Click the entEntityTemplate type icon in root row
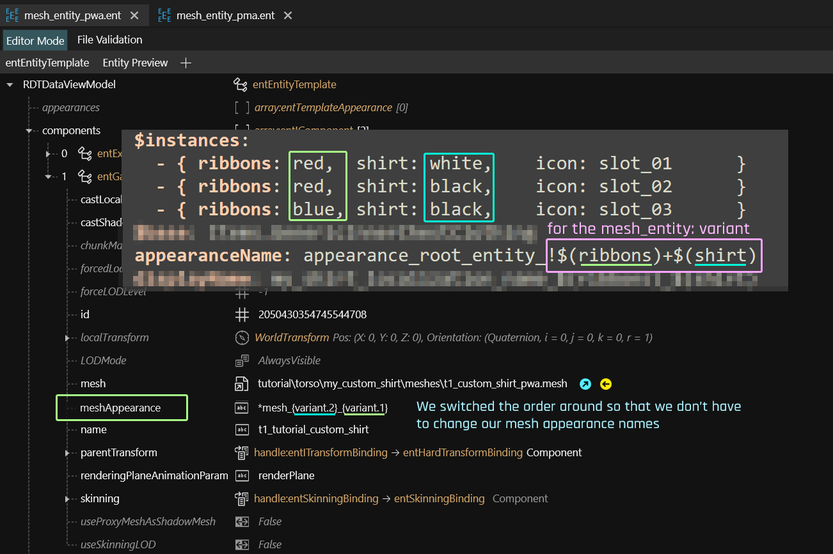This screenshot has width=833, height=554. (x=241, y=84)
